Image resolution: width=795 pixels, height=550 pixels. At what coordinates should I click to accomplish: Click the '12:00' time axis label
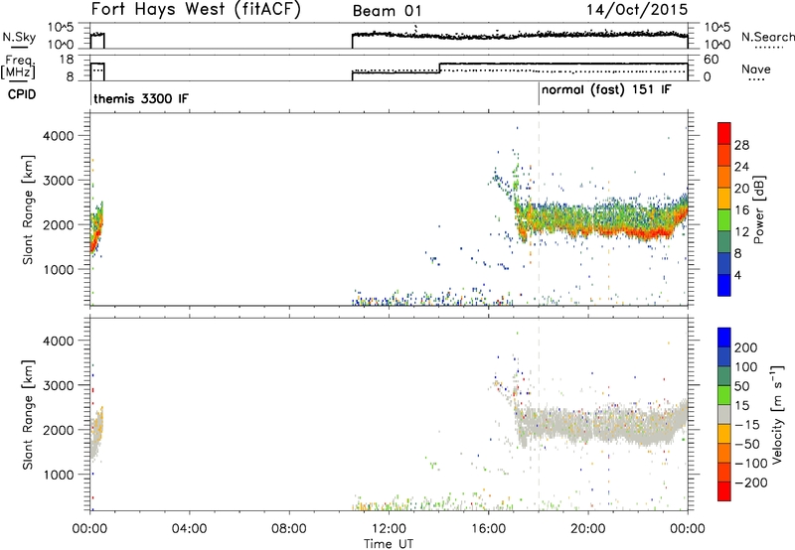389,529
